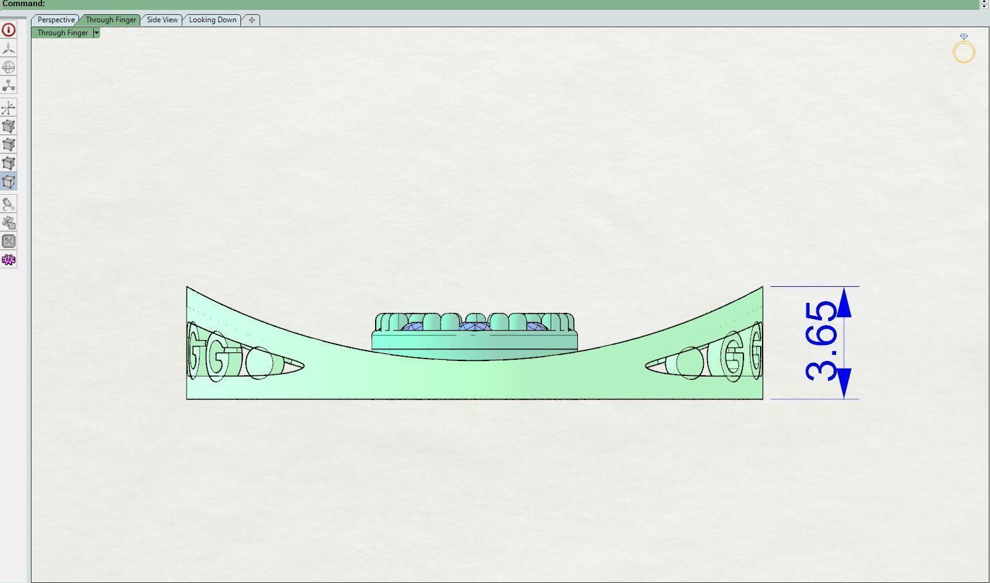Select the 3.65 dimension text
This screenshot has height=583, width=990.
pos(821,341)
